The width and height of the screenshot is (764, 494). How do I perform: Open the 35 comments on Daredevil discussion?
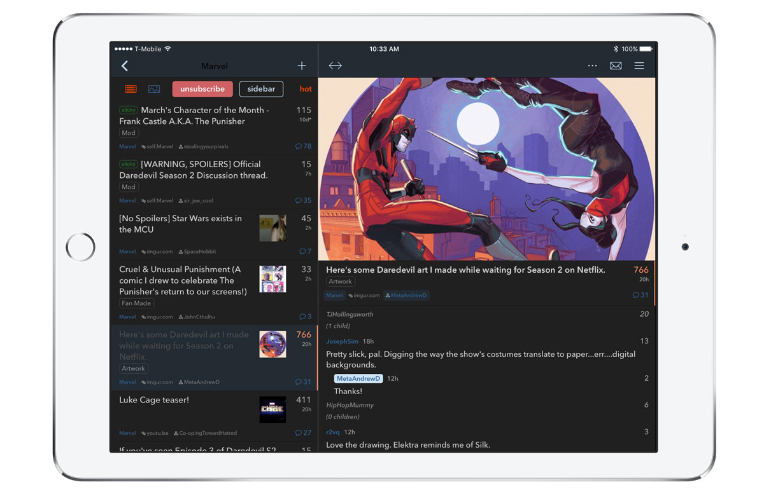[x=304, y=200]
